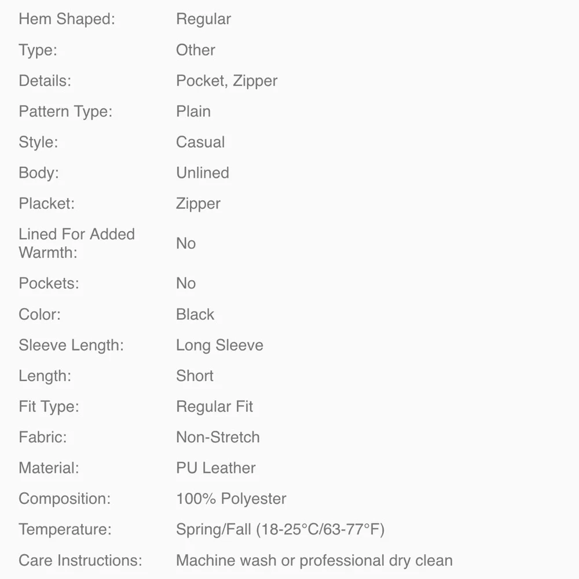Click 'Short' in the Length row

[x=195, y=376]
